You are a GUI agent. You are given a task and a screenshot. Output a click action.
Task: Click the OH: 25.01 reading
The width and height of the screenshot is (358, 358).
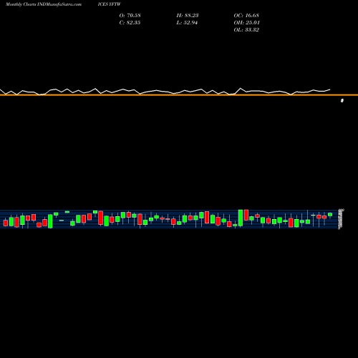tap(247, 22)
